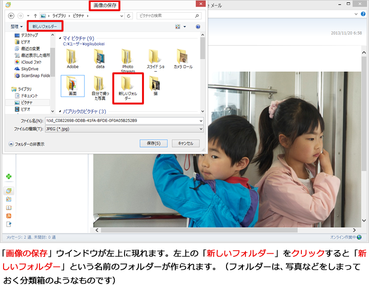Select the data folder
This screenshot has height=285, width=369.
point(100,59)
